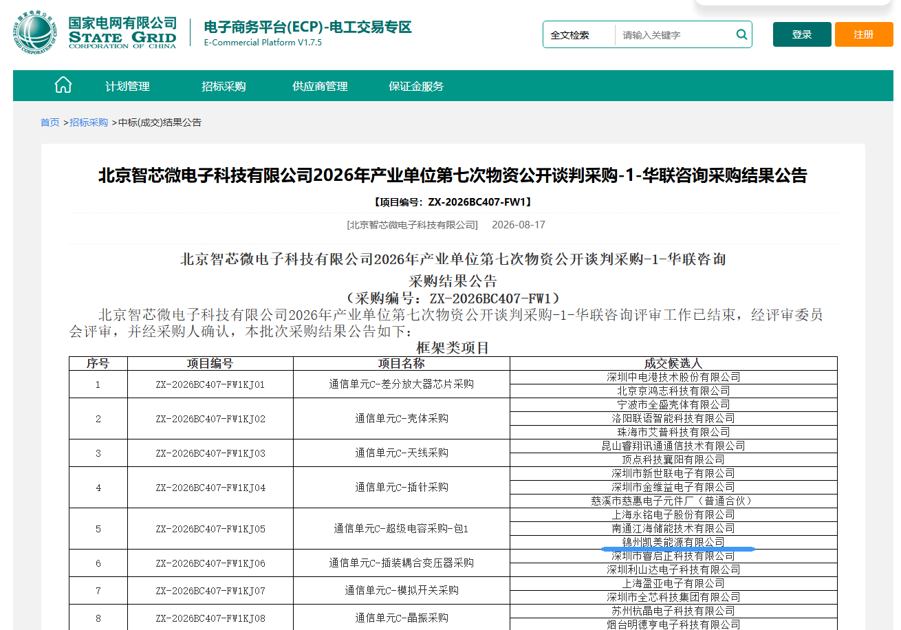This screenshot has height=630, width=901.
Task: Click candidate 上海盈亚电子有限公司
Action: [673, 583]
